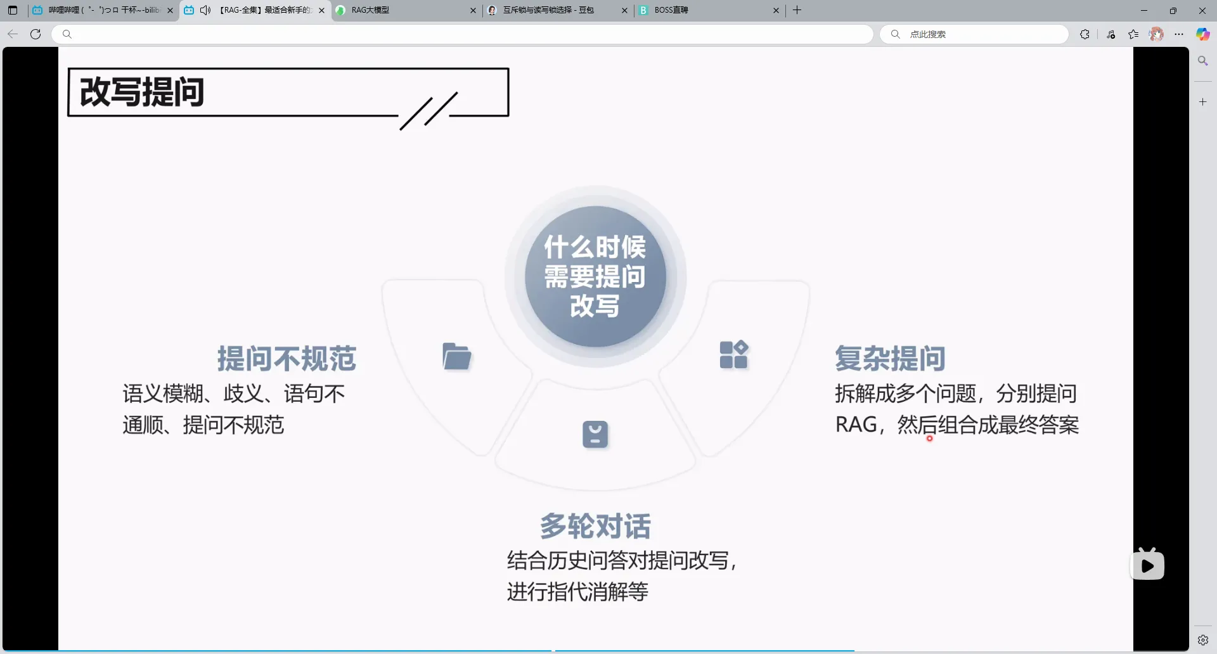Mute the RAG video tab audio
Screen dimensions: 1217x654
[205, 10]
